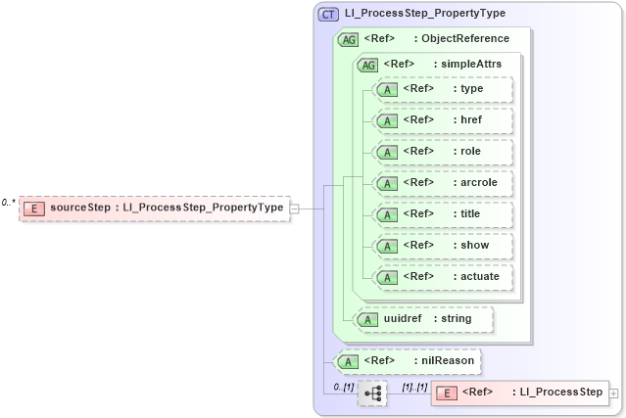The height and width of the screenshot is (418, 626).
Task: Click the CT icon of LI_ProcessStep_PropertyType
Action: [x=328, y=15]
